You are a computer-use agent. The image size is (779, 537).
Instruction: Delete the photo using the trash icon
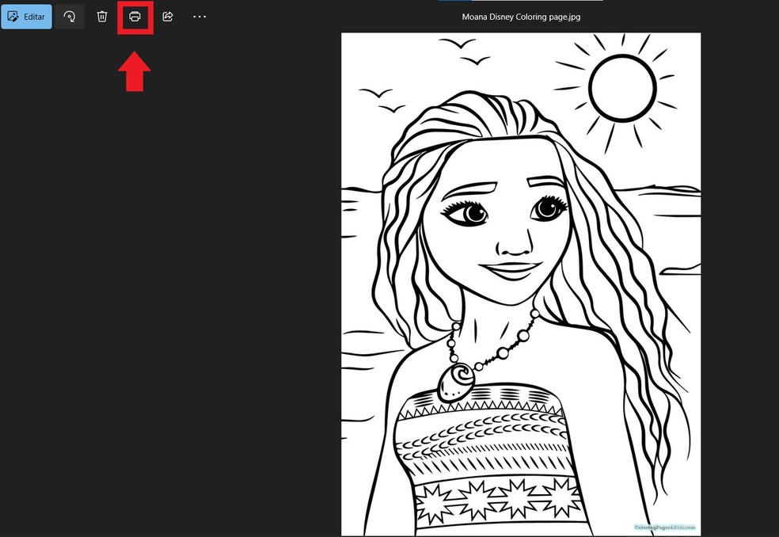pos(102,17)
